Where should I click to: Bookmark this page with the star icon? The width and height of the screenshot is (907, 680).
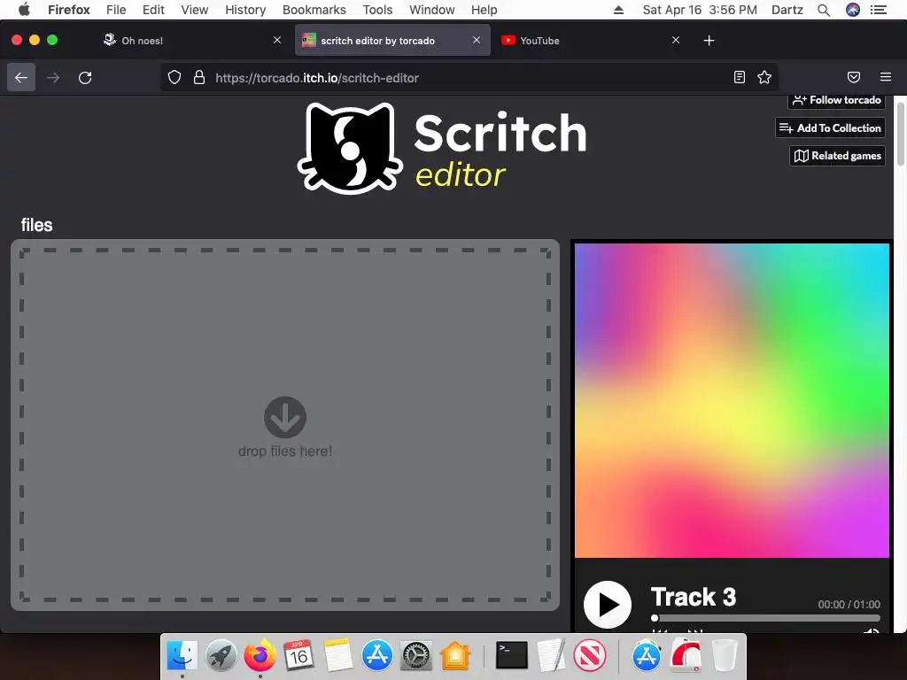pyautogui.click(x=764, y=78)
